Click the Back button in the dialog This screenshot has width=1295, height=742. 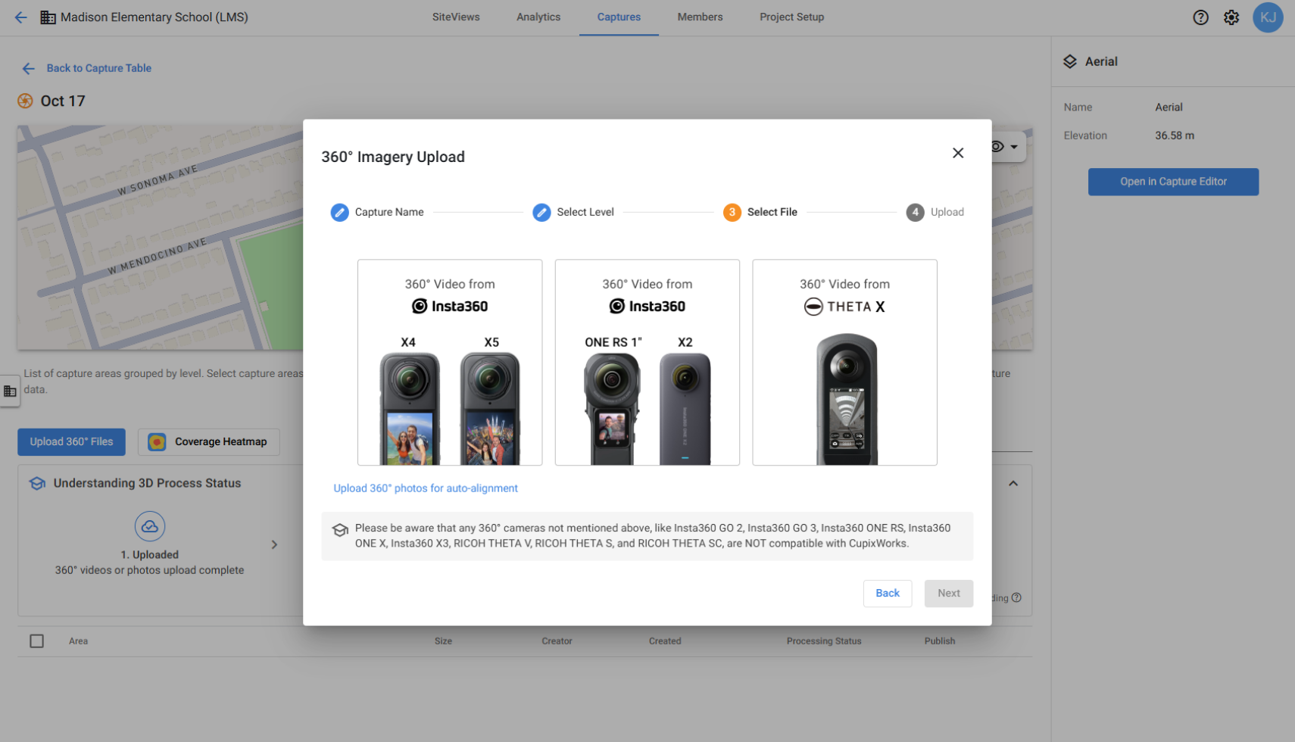click(x=888, y=593)
